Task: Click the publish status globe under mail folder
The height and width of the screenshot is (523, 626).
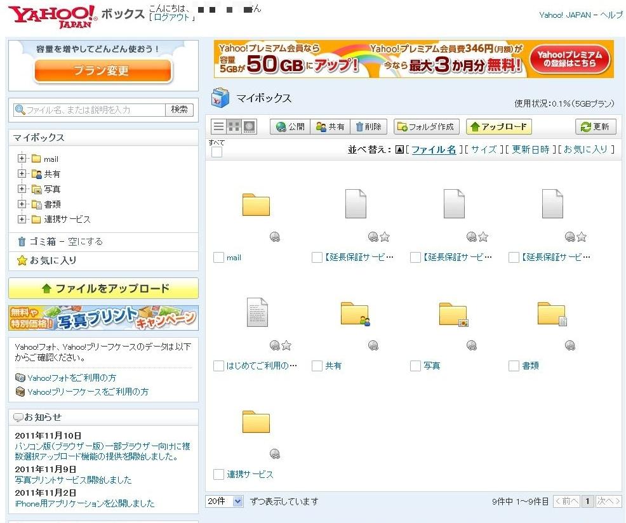Action: point(275,237)
